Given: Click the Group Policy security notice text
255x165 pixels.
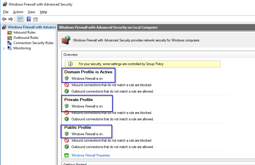Looking at the screenshot, I should (121, 64).
